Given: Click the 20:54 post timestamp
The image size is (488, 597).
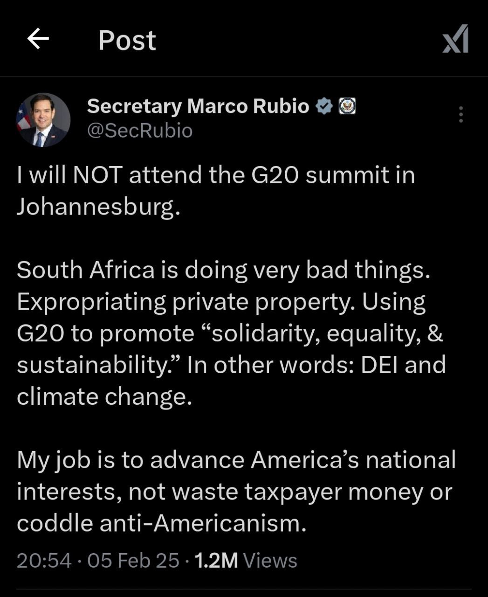Looking at the screenshot, I should (44, 560).
